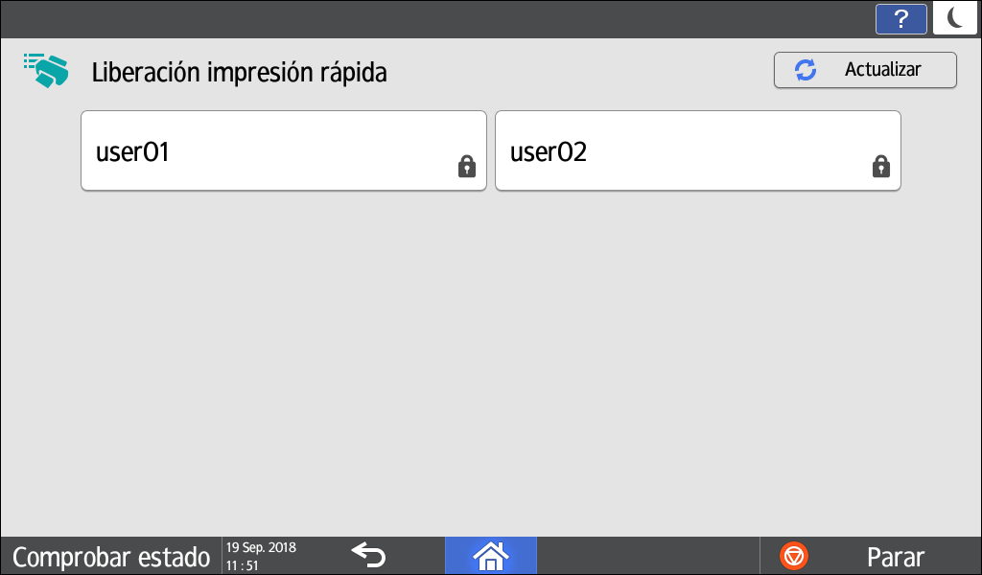Click the blue refresh arrows icon
This screenshot has height=575, width=982.
pyautogui.click(x=806, y=70)
